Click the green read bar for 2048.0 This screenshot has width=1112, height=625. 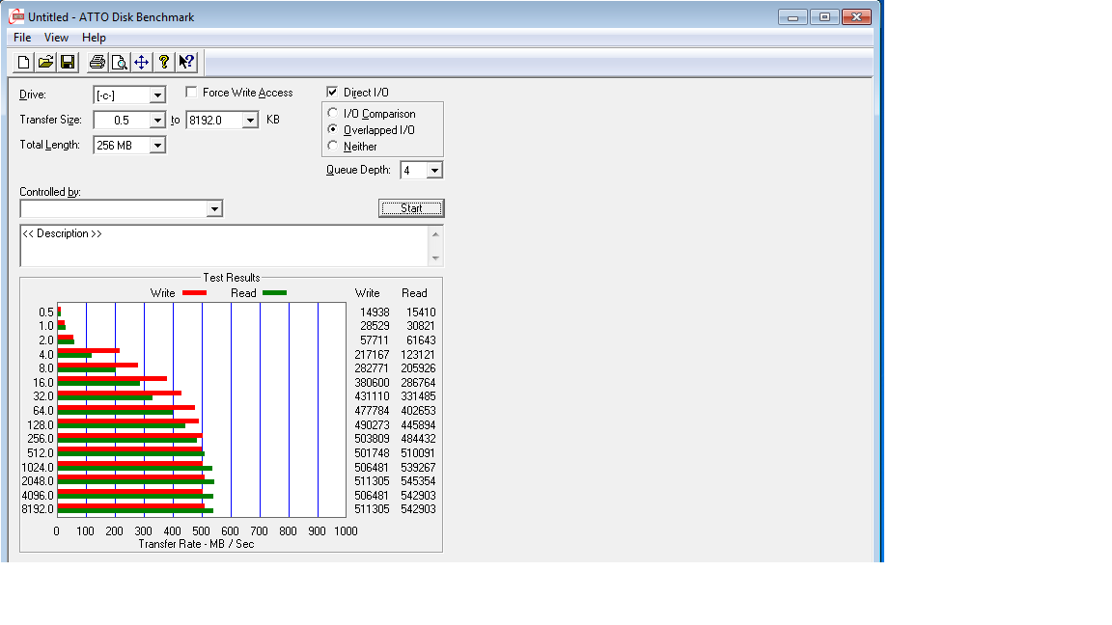[x=135, y=482]
